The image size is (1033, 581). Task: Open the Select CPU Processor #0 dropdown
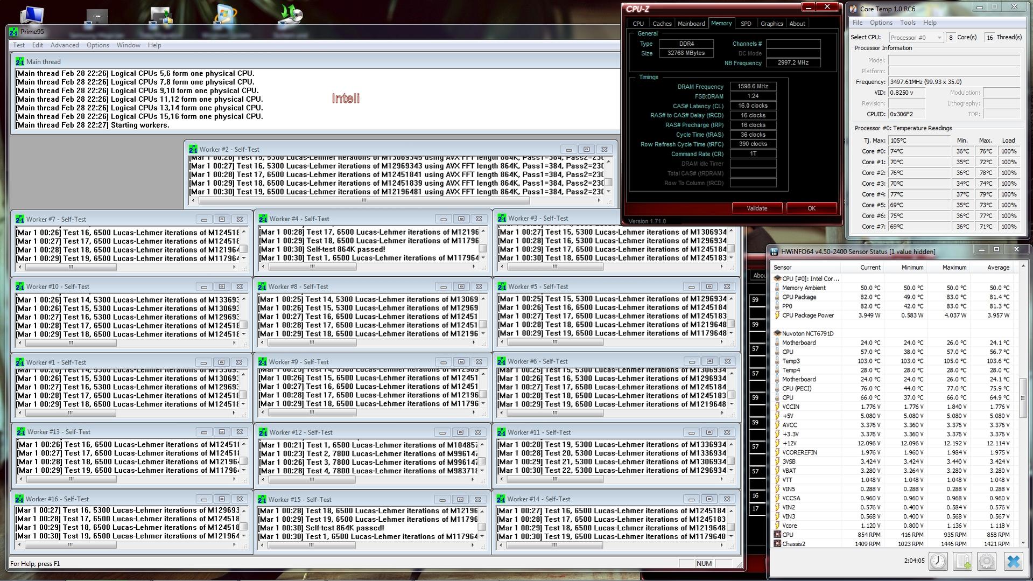(916, 37)
